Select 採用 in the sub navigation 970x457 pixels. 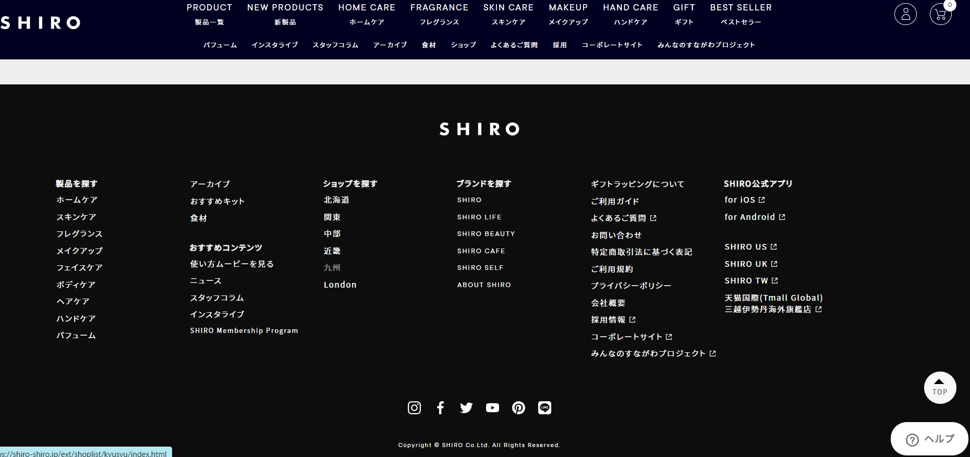tap(560, 45)
